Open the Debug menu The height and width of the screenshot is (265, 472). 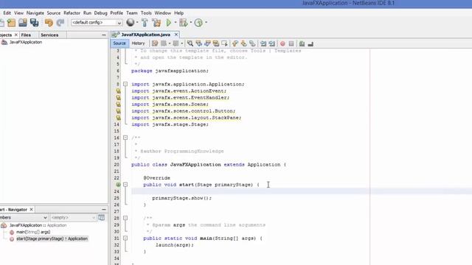point(100,13)
